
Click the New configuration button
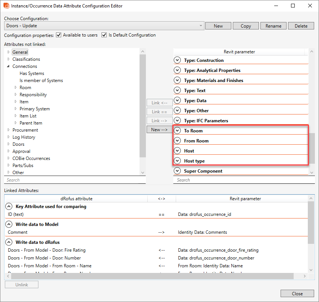point(218,26)
